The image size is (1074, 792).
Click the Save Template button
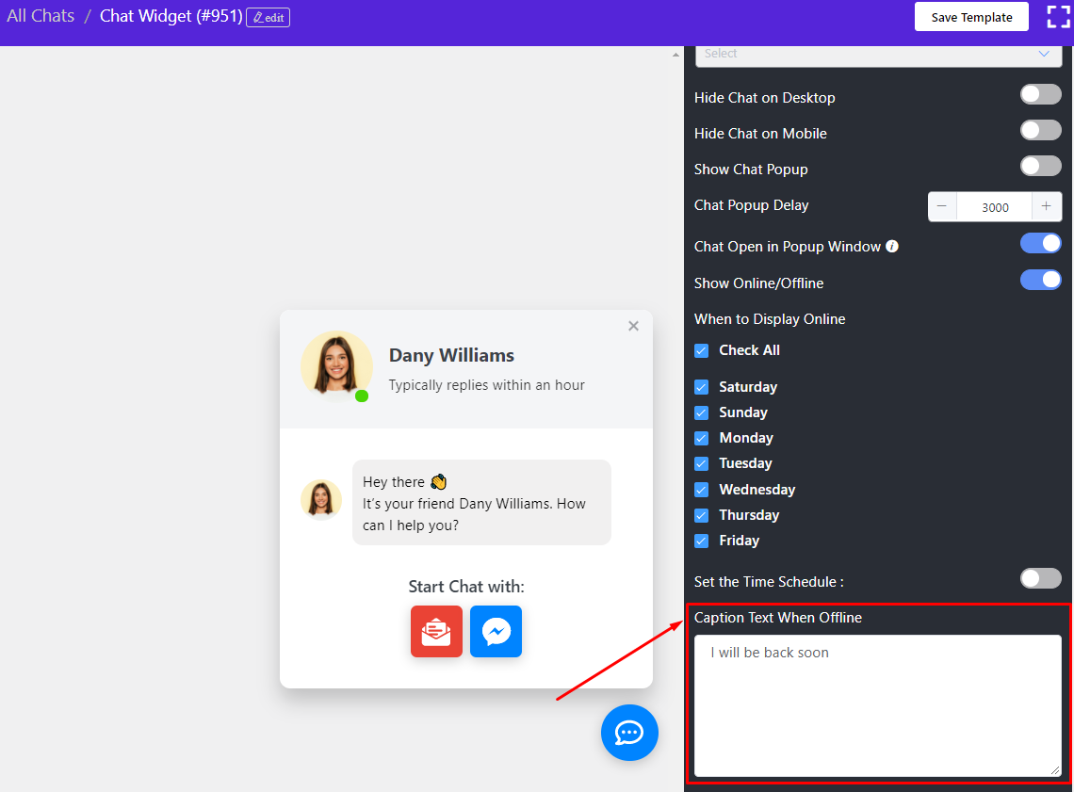pyautogui.click(x=971, y=17)
